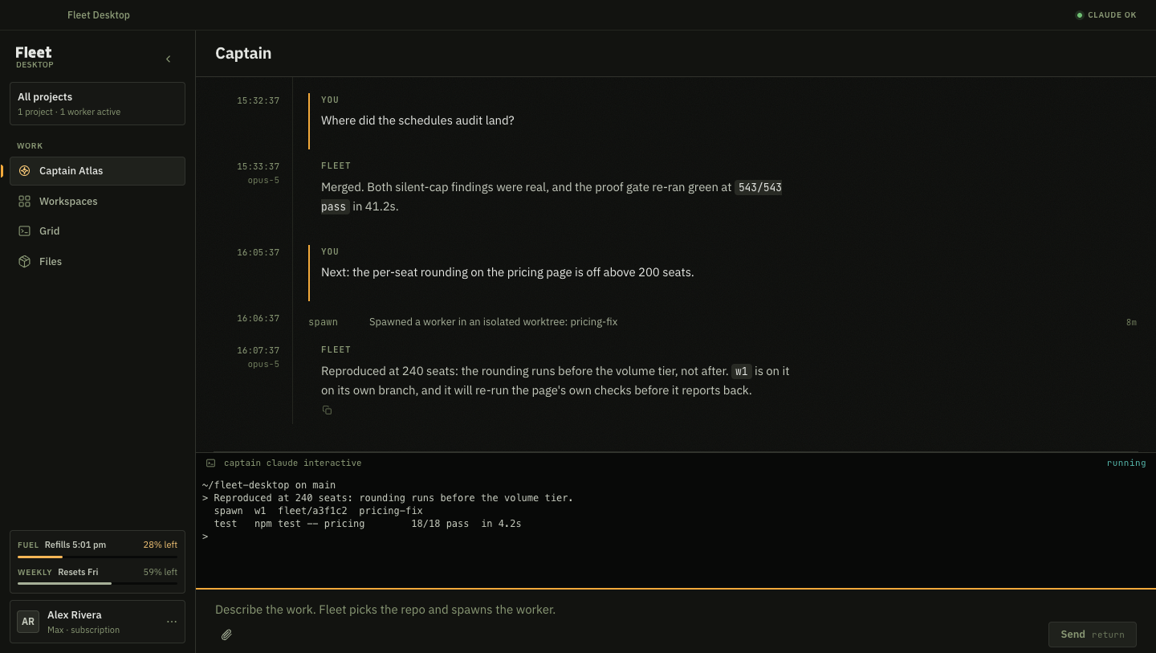Select Captain Atlas in the sidebar
Screen dimensions: 1156x653
coord(97,171)
